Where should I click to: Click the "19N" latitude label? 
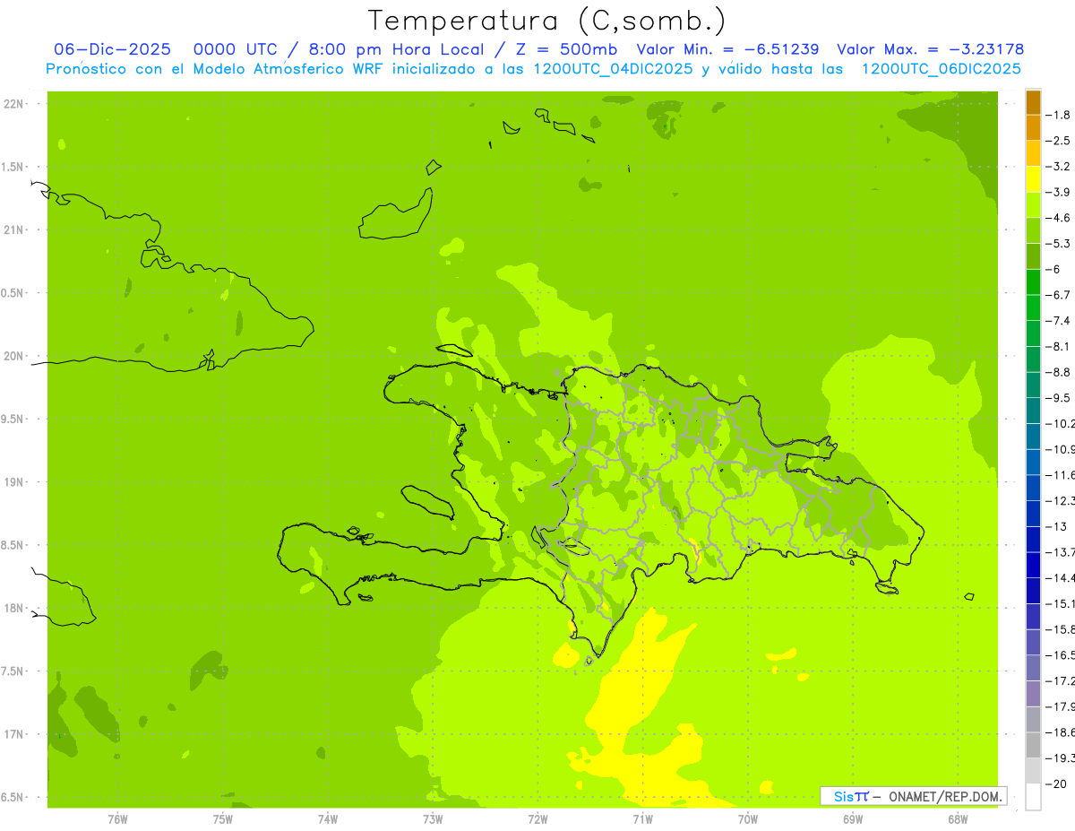[x=13, y=482]
